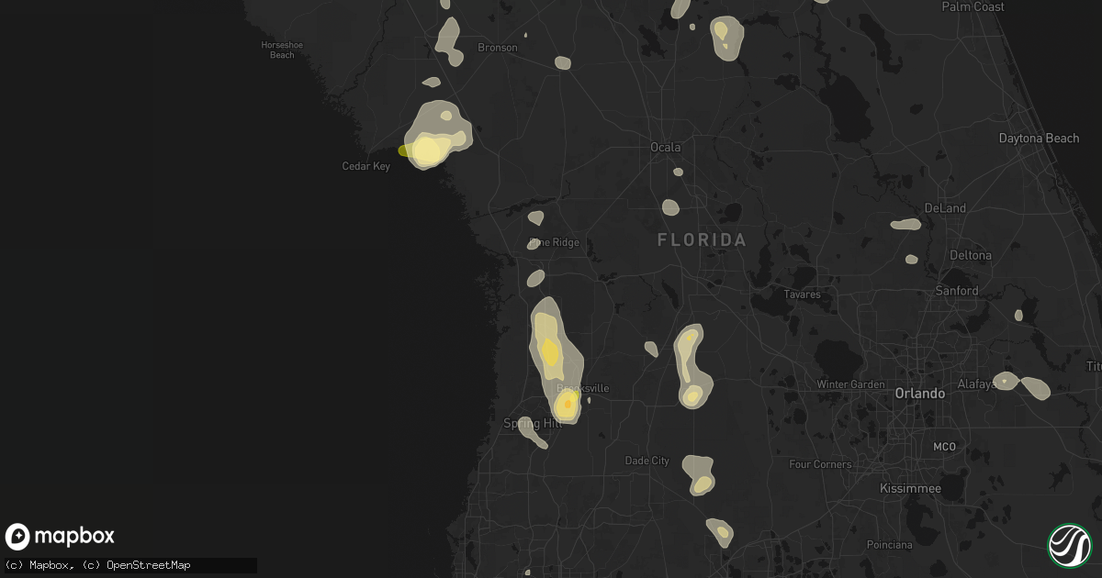Click the Horseshoe Beach label
Screen dimensions: 1102x578
coord(282,50)
